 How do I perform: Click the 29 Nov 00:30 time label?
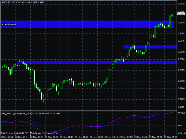pyautogui.click(x=51, y=137)
